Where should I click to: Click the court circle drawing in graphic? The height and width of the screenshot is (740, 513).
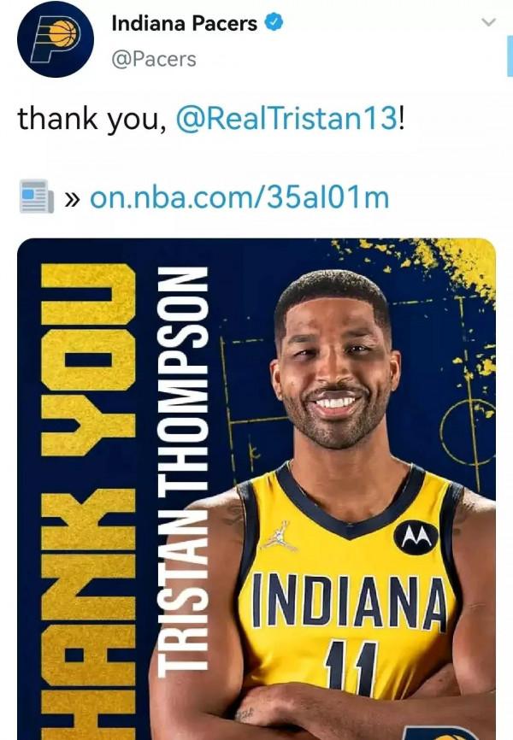(x=467, y=432)
